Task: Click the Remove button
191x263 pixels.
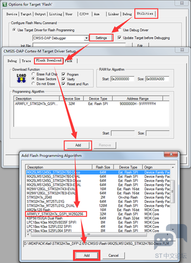Action: 105,145
